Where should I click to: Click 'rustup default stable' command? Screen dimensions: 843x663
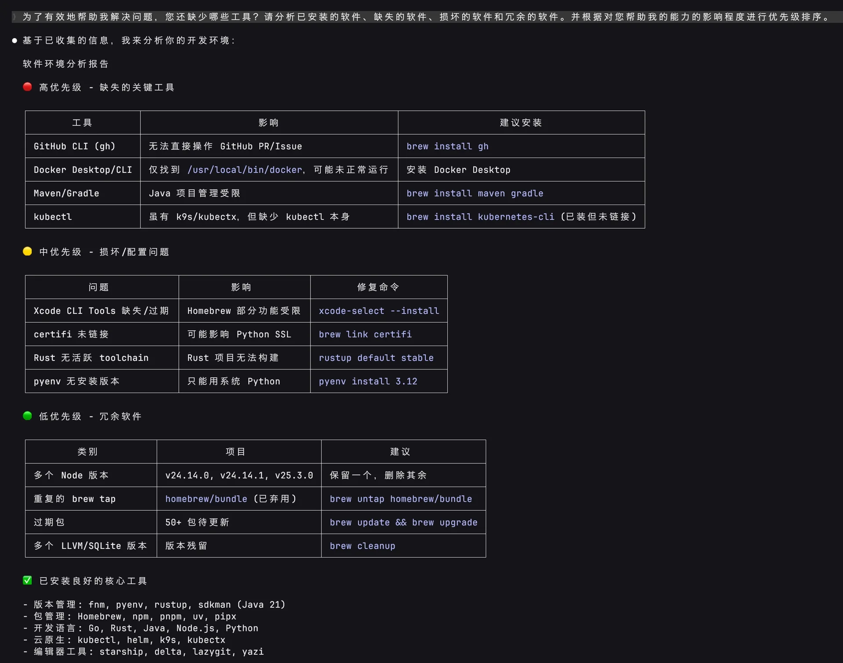pos(376,358)
